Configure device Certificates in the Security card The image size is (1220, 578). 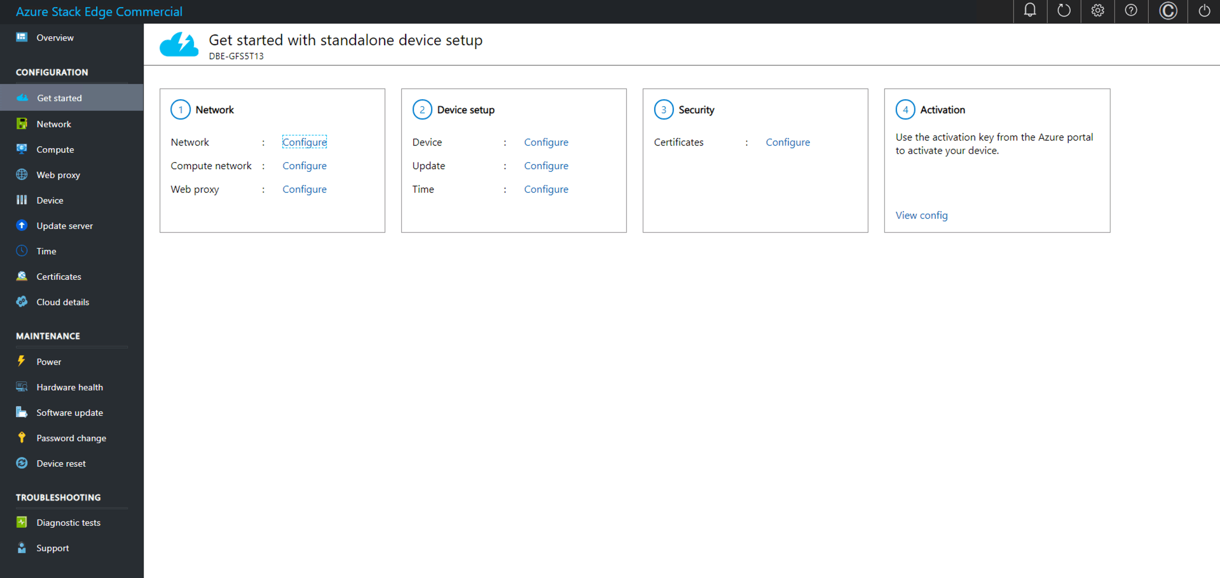click(x=787, y=142)
